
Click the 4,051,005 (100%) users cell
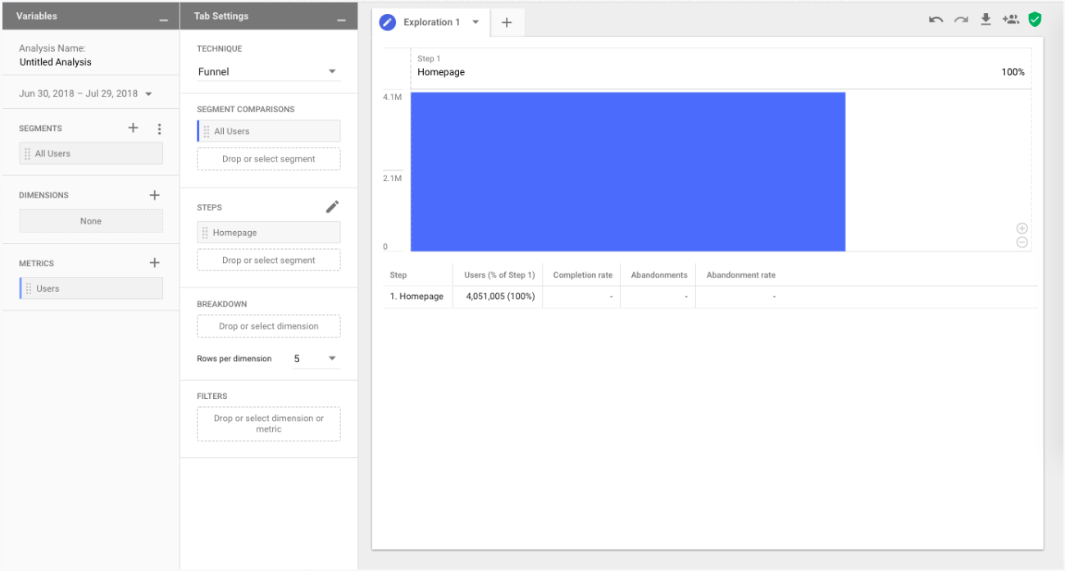(500, 297)
